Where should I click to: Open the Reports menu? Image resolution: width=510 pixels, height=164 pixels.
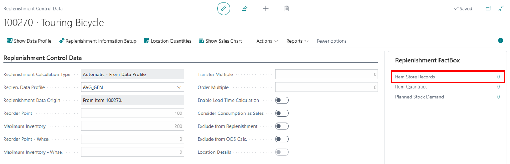click(297, 41)
